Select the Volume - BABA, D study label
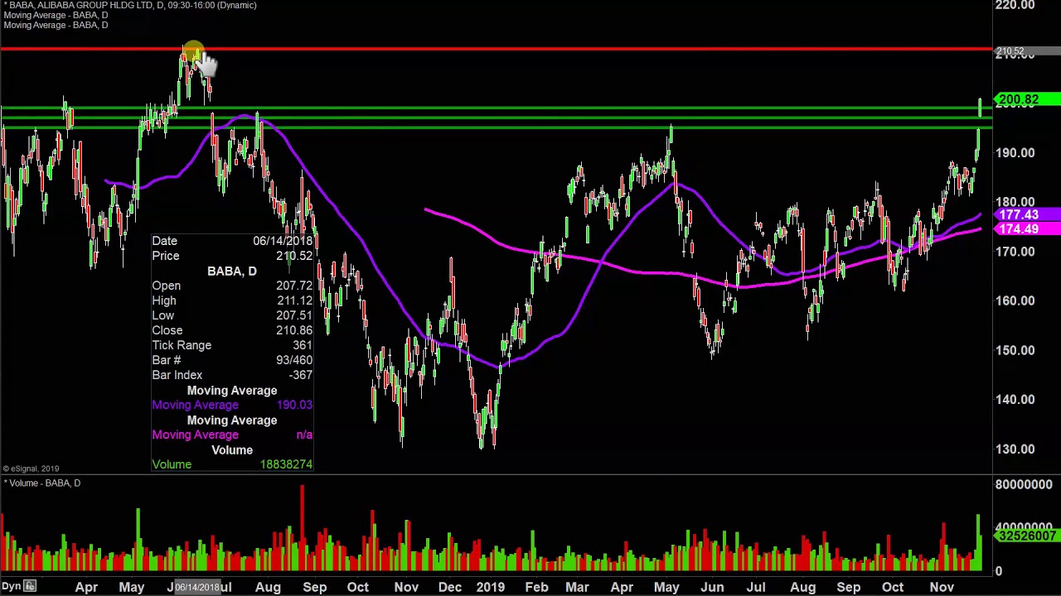This screenshot has width=1061, height=596. pos(42,483)
